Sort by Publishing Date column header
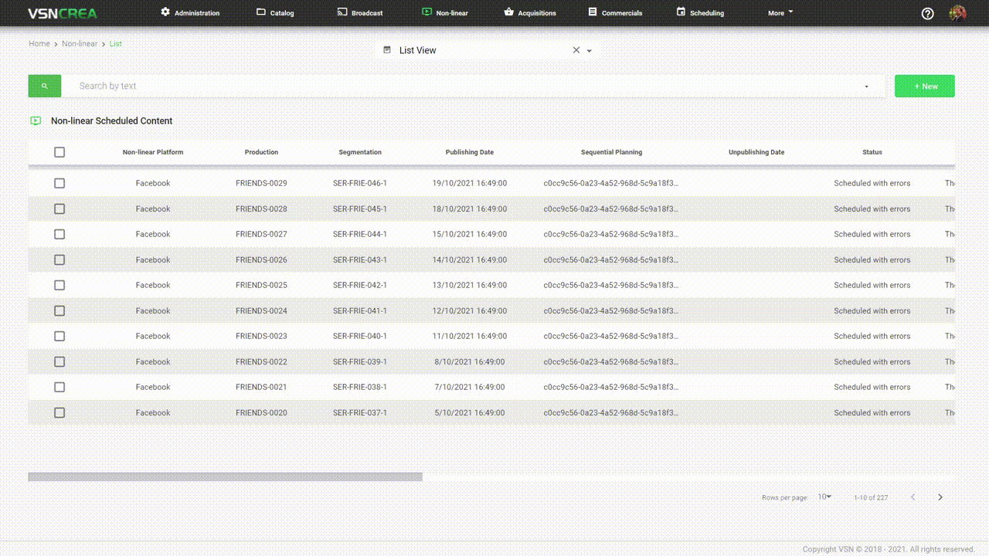The image size is (989, 556). pos(470,152)
